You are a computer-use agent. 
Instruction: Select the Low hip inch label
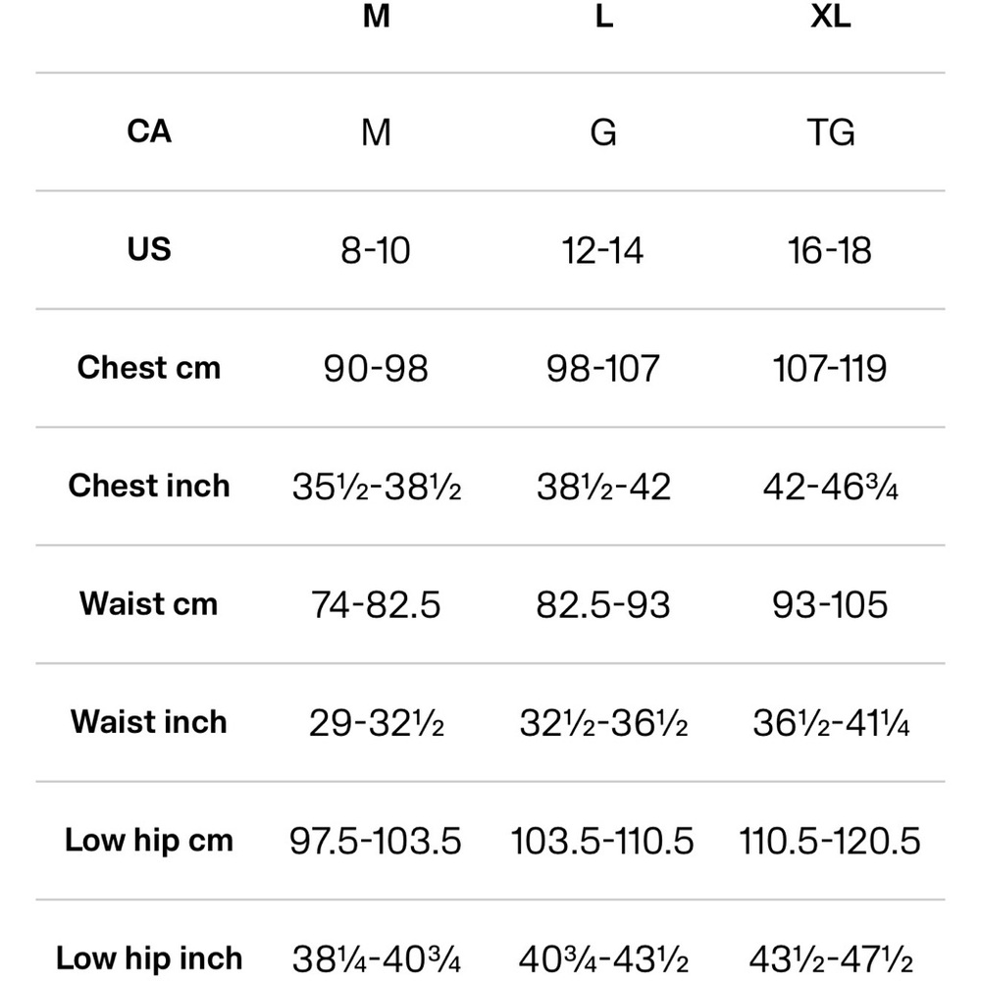point(149,958)
